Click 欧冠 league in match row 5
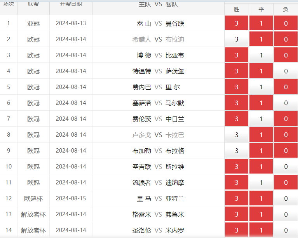Image resolution: width=298 pixels, height=238 pixels. tap(33, 87)
